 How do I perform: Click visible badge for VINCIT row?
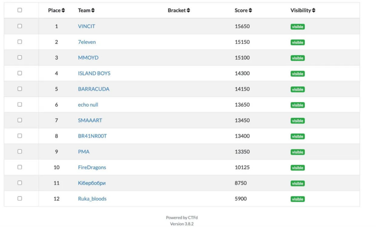[x=297, y=27]
